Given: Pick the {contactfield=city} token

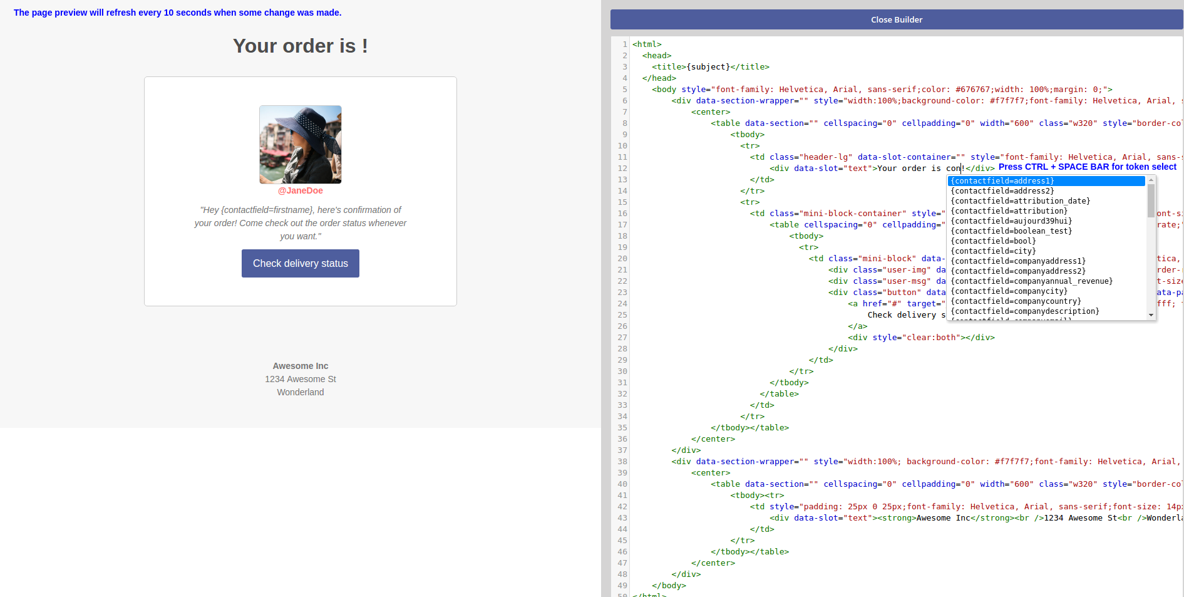Looking at the screenshot, I should [993, 251].
